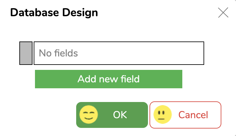Click the white "Add new field" label

click(109, 79)
